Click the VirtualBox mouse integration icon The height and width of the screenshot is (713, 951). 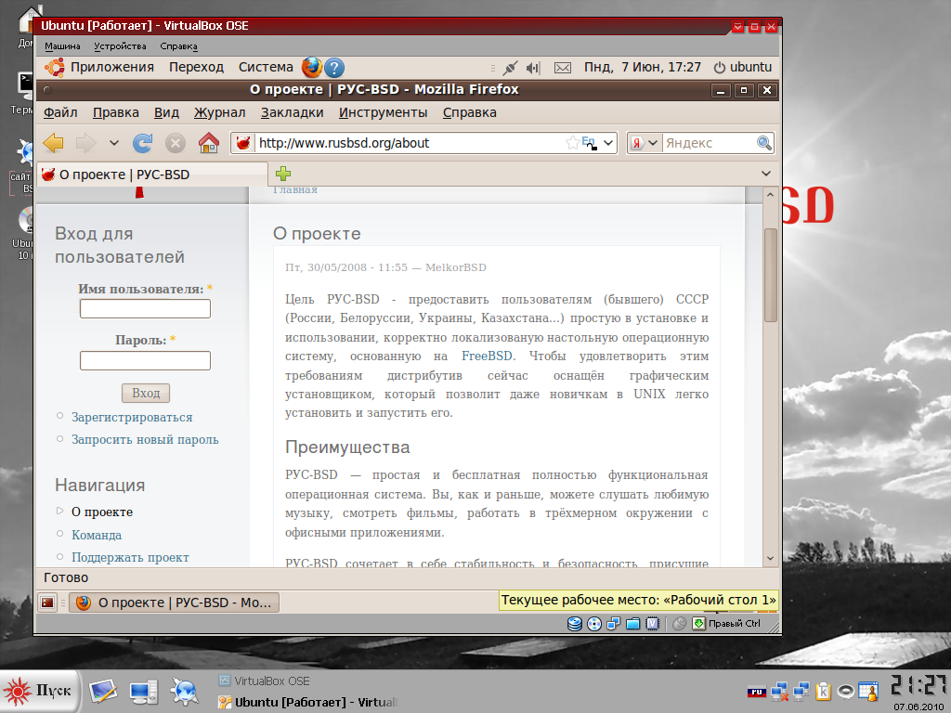[679, 623]
